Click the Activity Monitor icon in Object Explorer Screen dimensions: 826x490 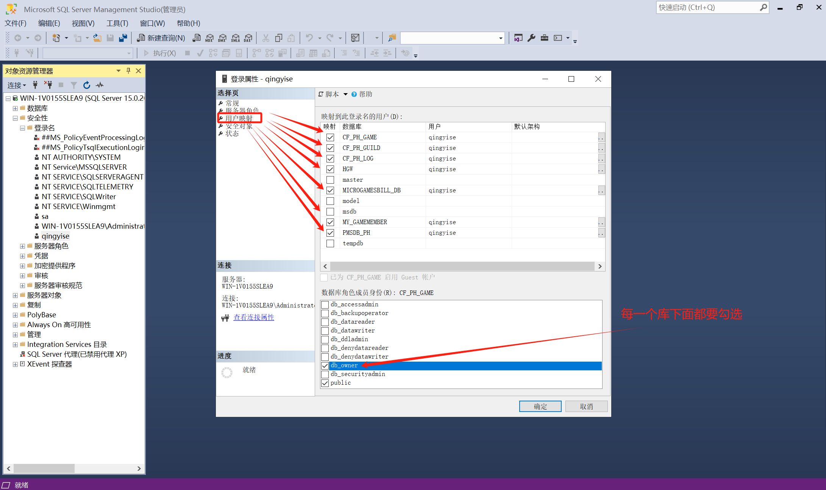[x=100, y=85]
